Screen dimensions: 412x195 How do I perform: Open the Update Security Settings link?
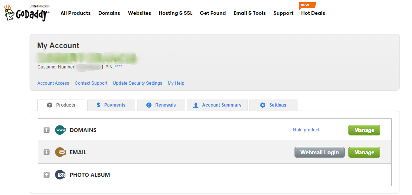137,83
